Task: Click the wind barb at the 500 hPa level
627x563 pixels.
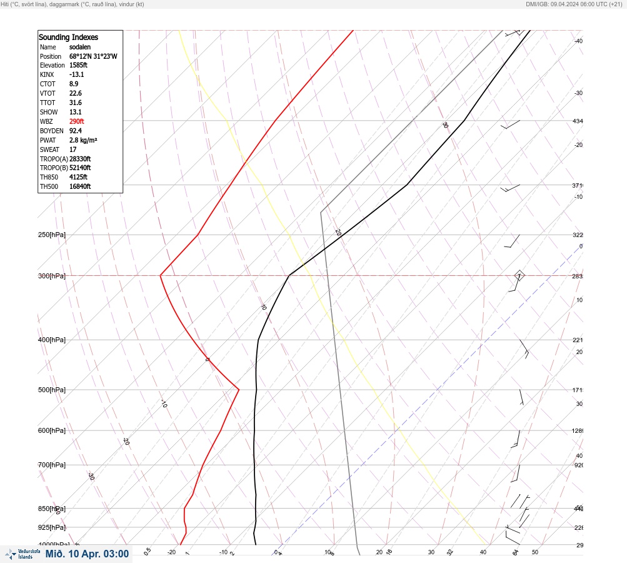Action: 521,397
